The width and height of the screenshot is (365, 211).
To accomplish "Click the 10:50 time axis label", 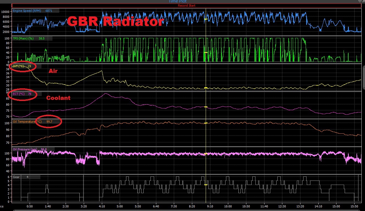I will coord(246,206).
